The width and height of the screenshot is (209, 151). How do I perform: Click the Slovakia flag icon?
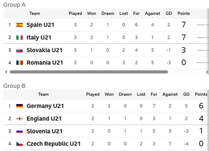click(x=20, y=51)
